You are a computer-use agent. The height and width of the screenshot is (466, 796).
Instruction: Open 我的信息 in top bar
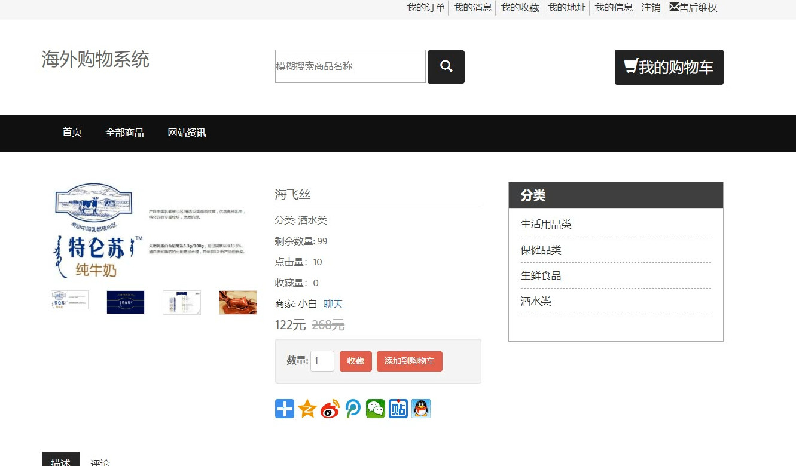(x=614, y=8)
